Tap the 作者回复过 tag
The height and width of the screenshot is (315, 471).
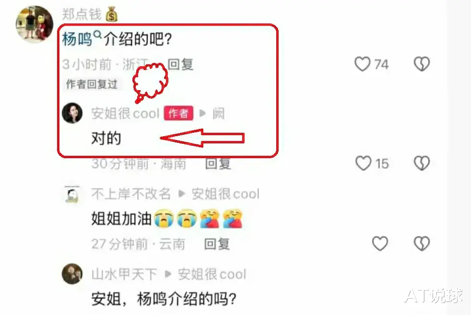(92, 84)
